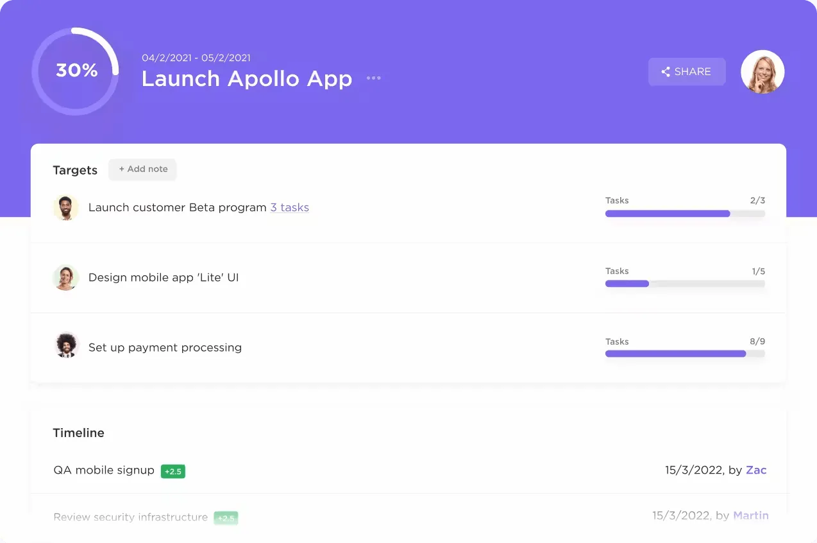Click the Timeline heading

click(x=78, y=433)
